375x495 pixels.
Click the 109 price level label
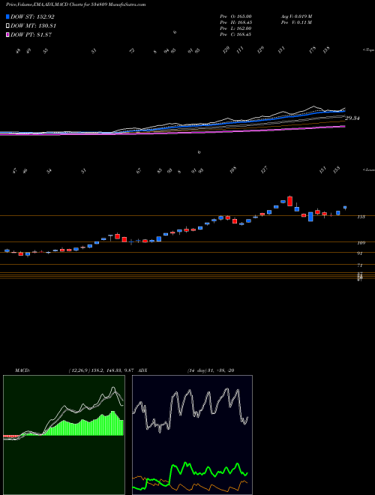coord(361,243)
